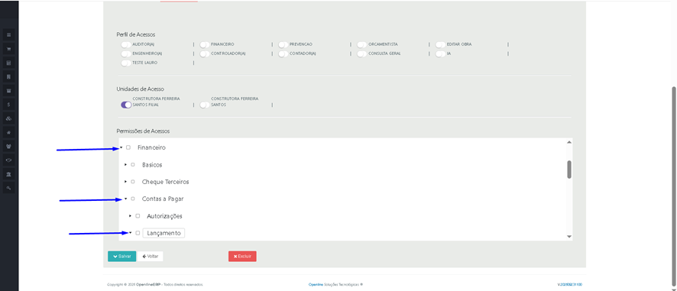677x291 pixels.
Task: Click the permissions list scrollbar thumb
Action: point(569,170)
